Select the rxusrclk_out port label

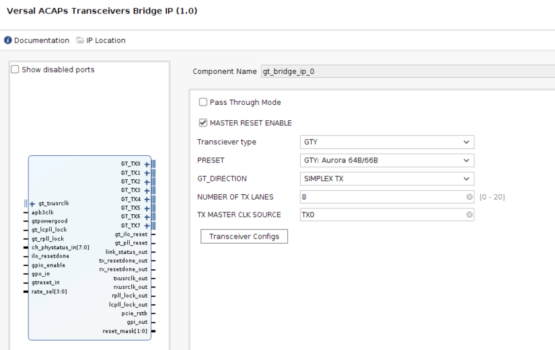click(131, 287)
